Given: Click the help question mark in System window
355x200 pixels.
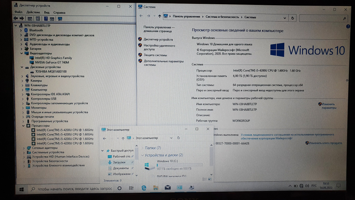Looking at the screenshot, I should coord(348,27).
